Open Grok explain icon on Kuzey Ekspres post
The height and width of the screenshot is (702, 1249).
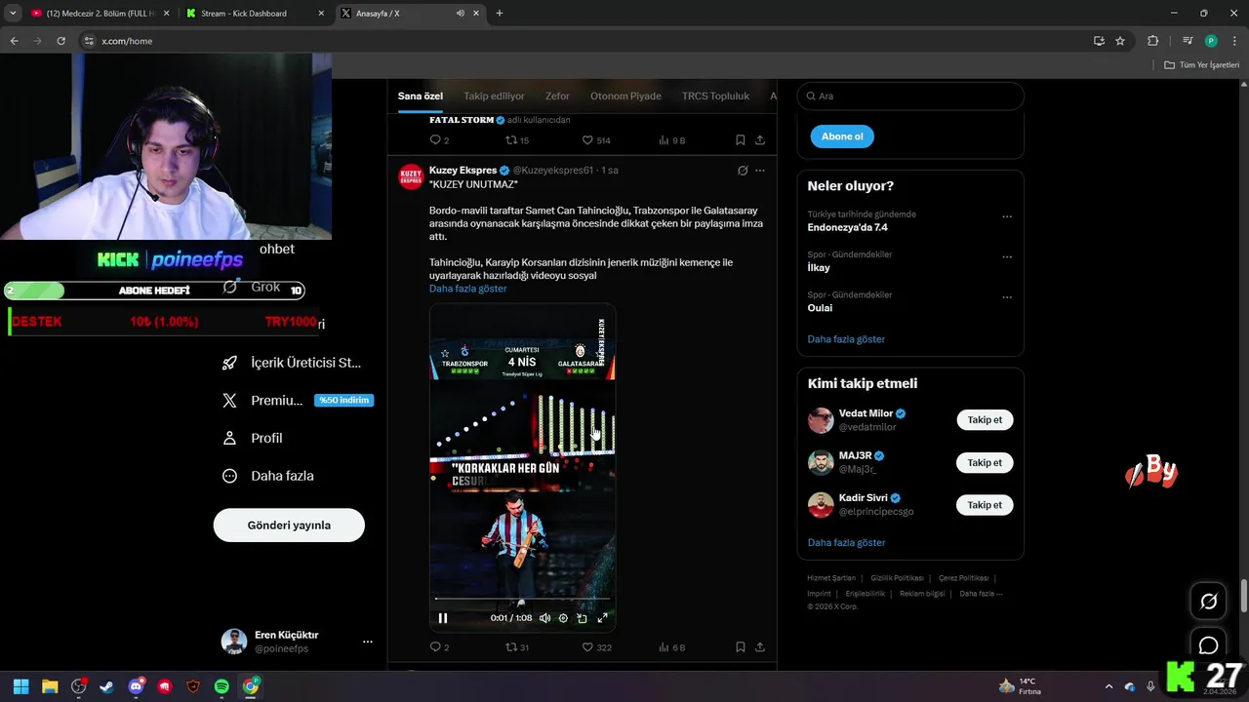click(743, 171)
